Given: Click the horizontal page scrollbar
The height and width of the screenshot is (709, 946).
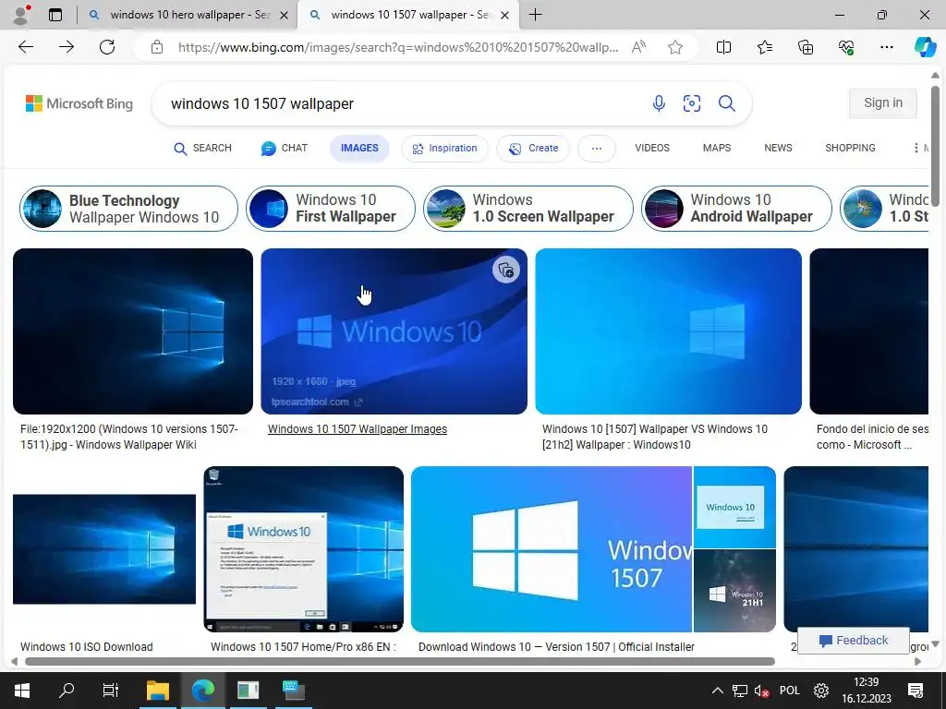Looking at the screenshot, I should [x=399, y=661].
